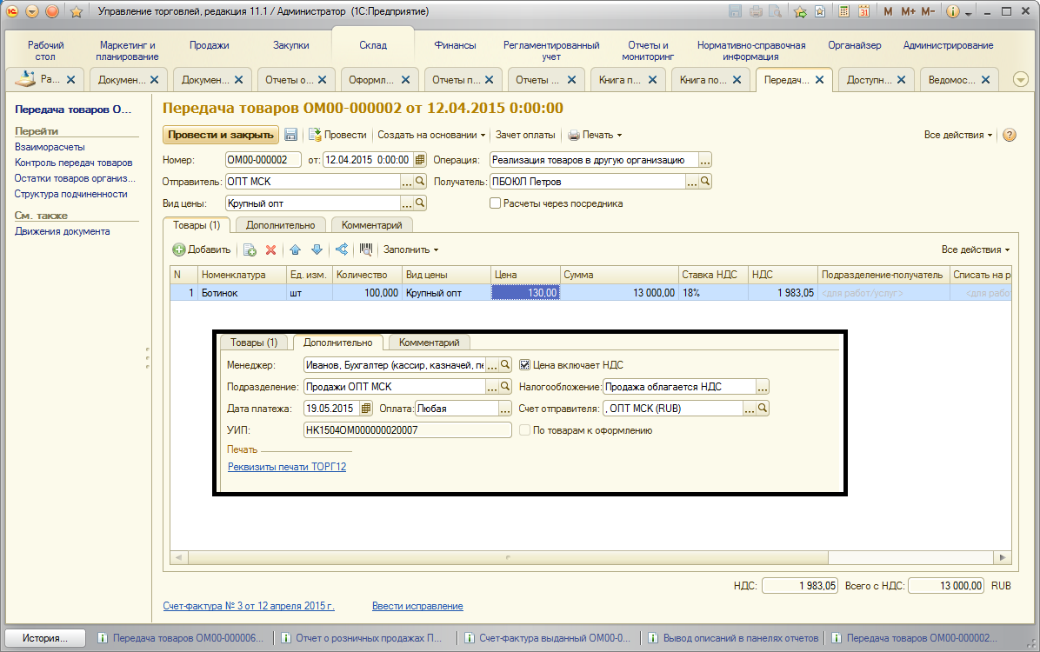Open date picker next to document date

click(x=420, y=160)
